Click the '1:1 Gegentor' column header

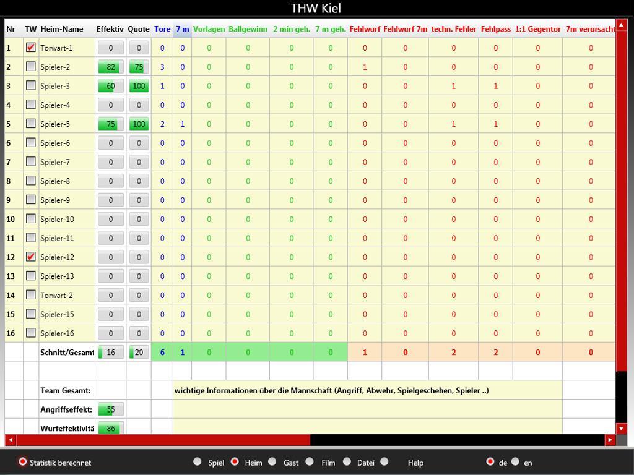(x=538, y=29)
